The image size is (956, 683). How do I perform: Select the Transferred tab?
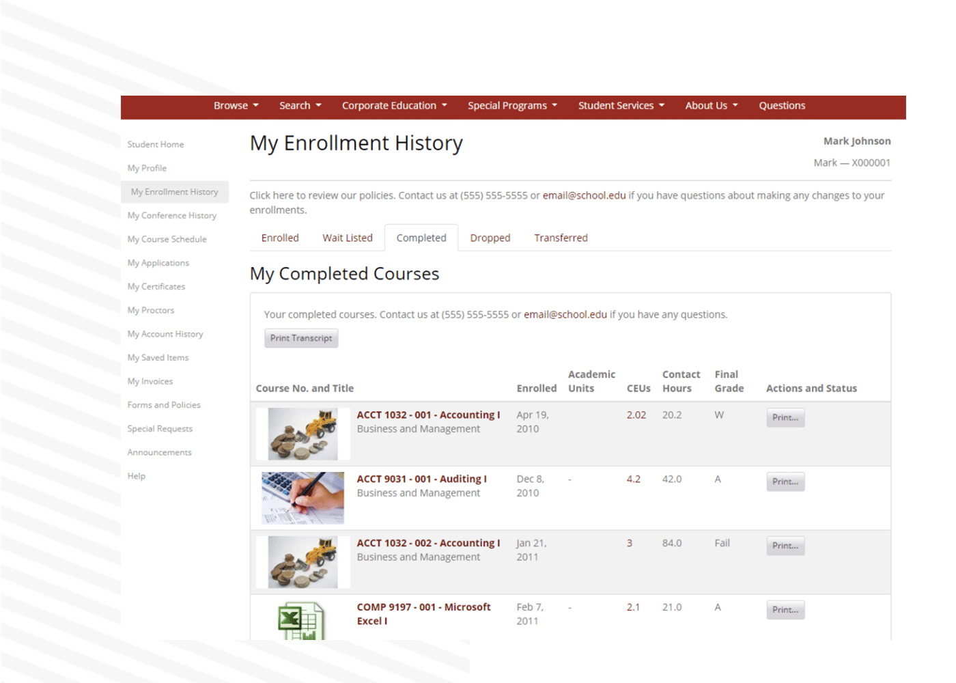click(561, 238)
